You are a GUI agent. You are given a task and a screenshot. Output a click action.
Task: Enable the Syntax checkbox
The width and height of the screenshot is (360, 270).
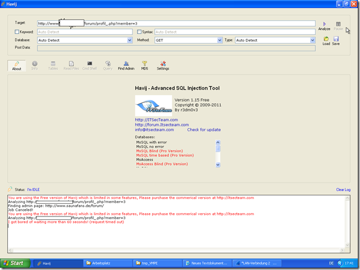[139, 32]
